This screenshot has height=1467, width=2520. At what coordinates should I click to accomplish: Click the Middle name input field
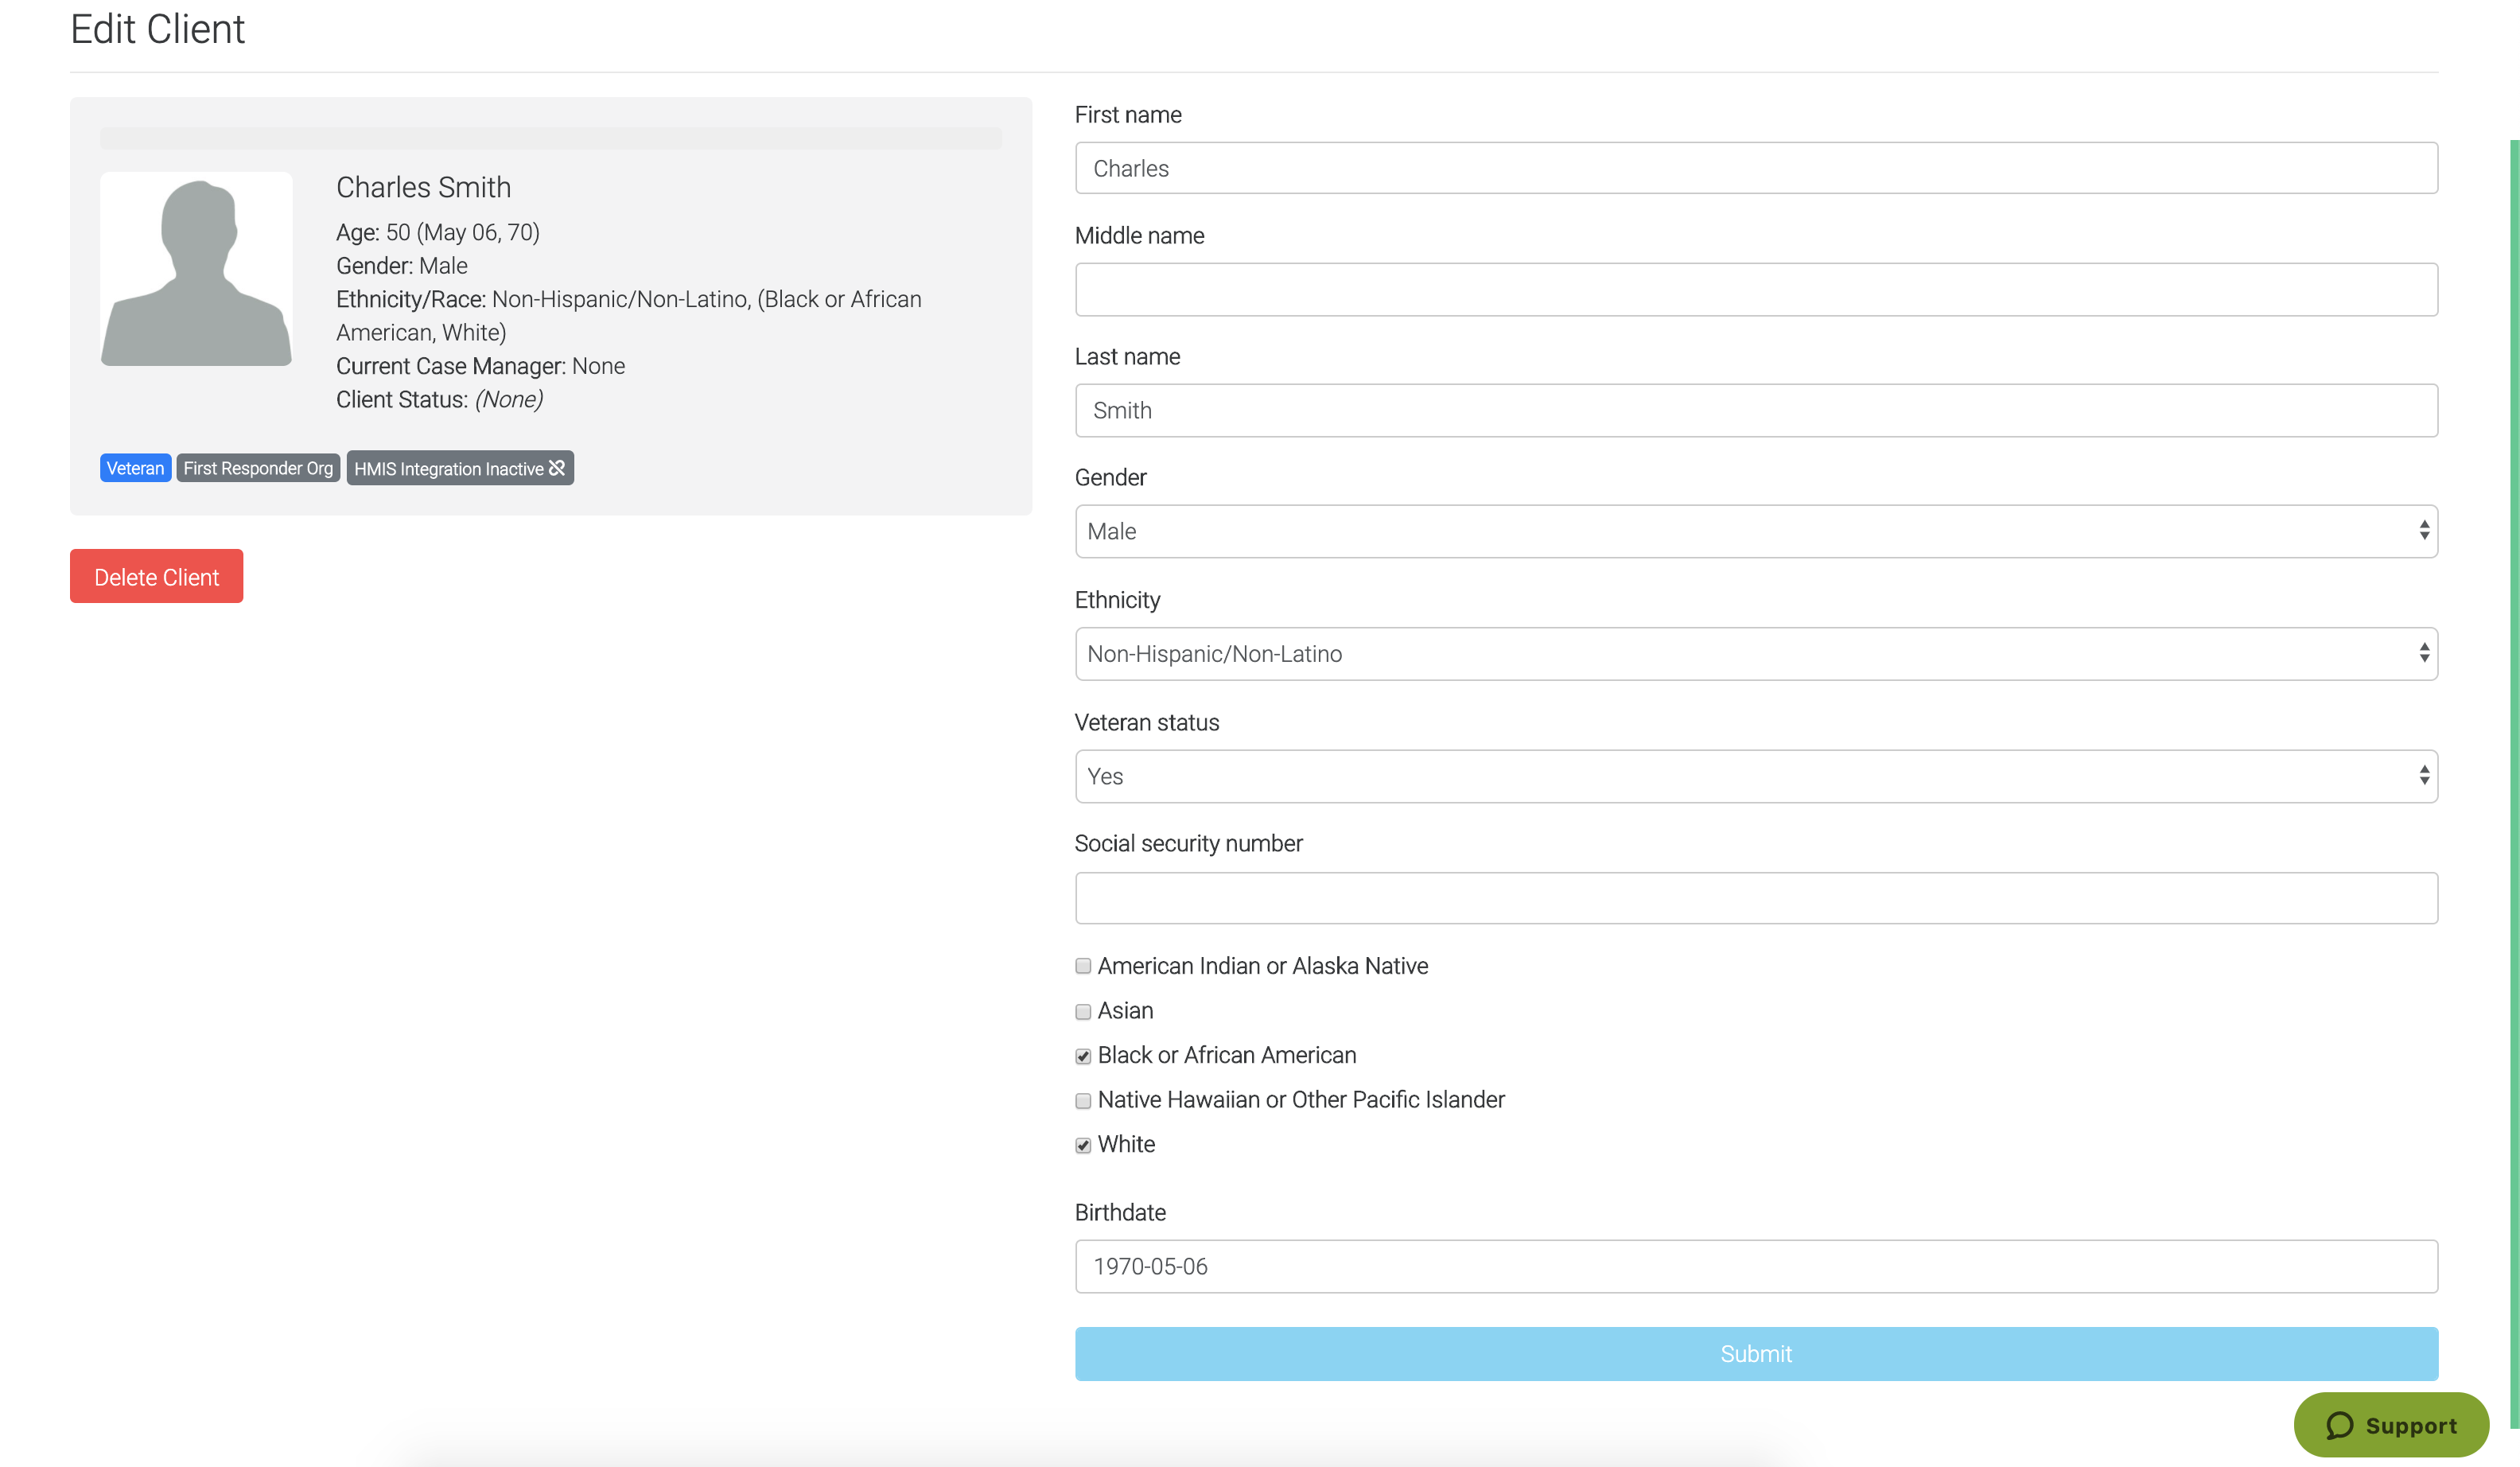[x=1755, y=290]
